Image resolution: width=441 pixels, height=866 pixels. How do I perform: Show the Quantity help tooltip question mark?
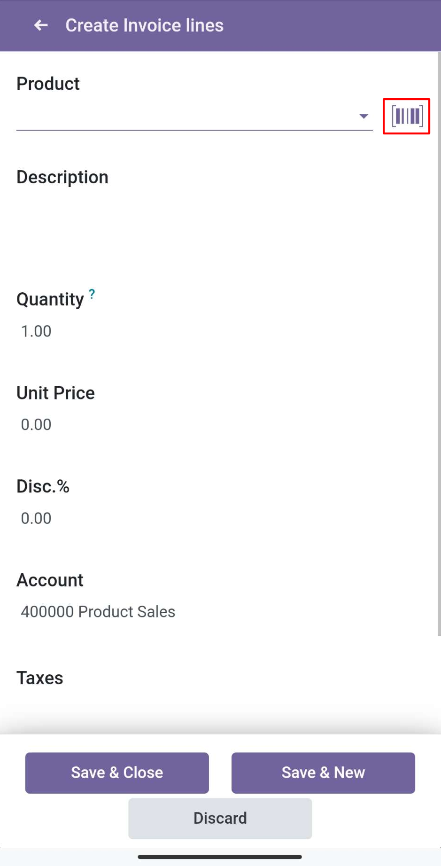pos(92,294)
